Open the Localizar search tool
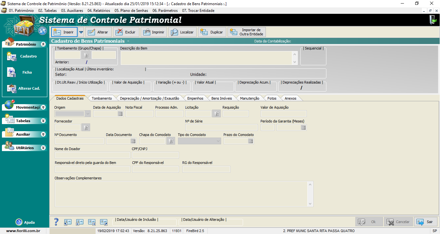Viewport: 440px width, 234px height. coord(174,32)
